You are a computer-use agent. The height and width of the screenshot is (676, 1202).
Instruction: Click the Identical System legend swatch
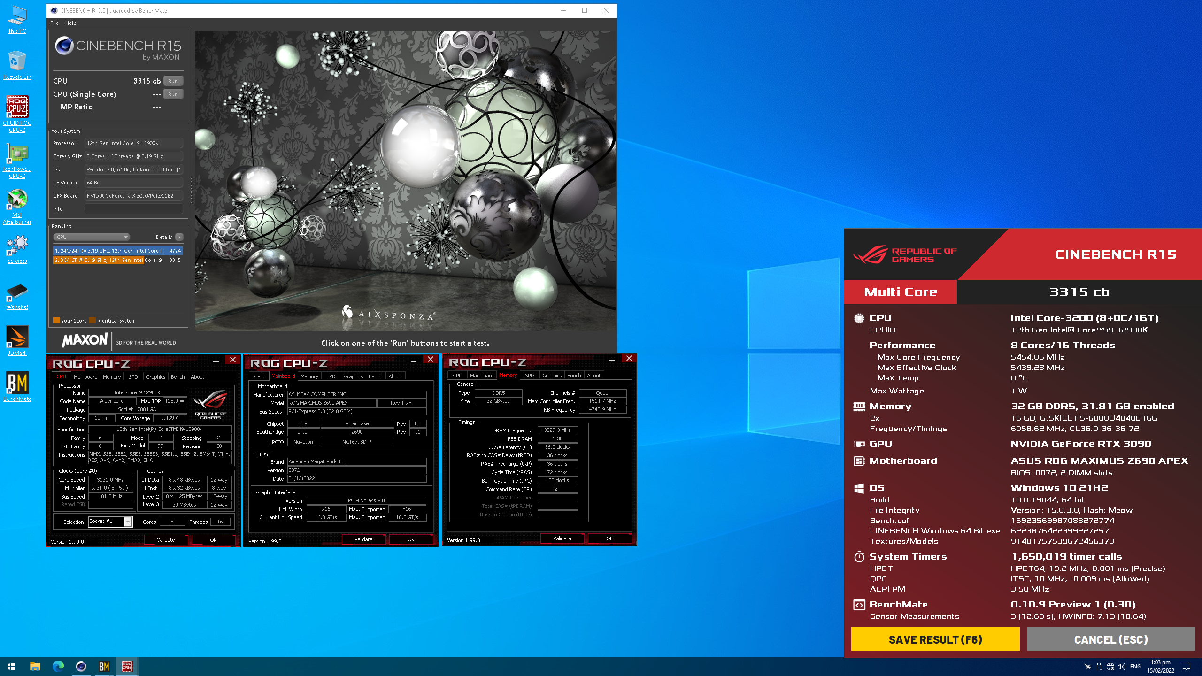[x=92, y=321]
